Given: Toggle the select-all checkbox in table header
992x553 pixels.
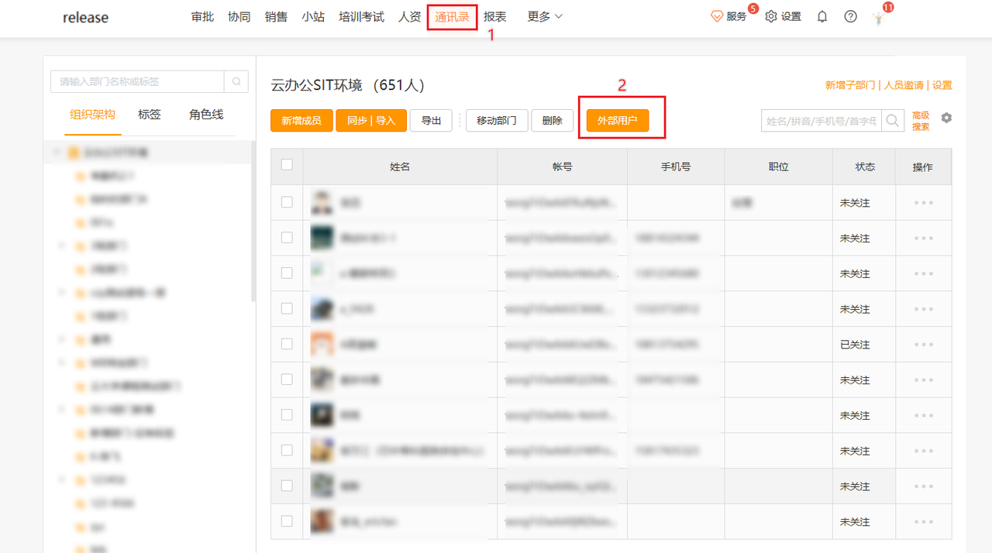Looking at the screenshot, I should click(287, 165).
